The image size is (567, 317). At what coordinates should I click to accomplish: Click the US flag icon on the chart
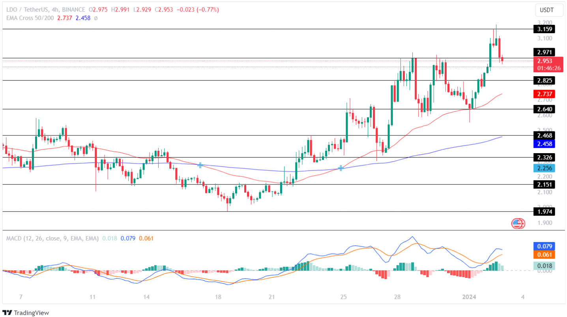(517, 223)
